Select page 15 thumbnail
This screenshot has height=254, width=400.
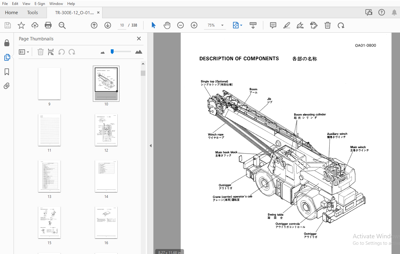(49, 223)
